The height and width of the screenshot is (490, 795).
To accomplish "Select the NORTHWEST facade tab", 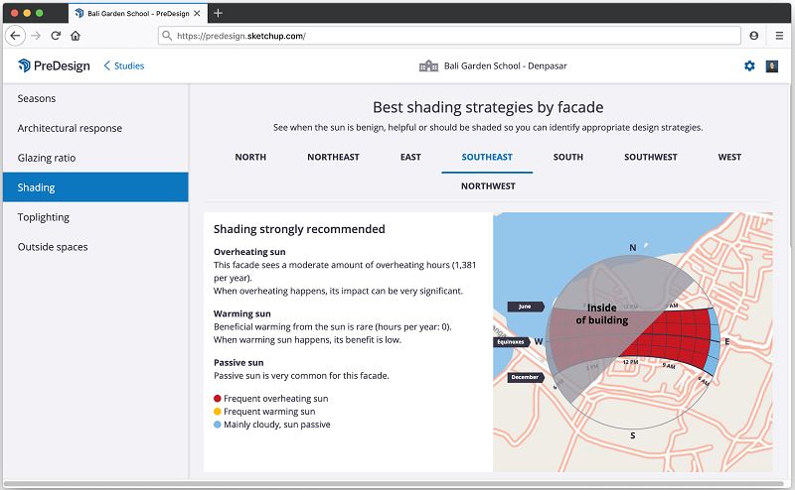I will click(488, 186).
